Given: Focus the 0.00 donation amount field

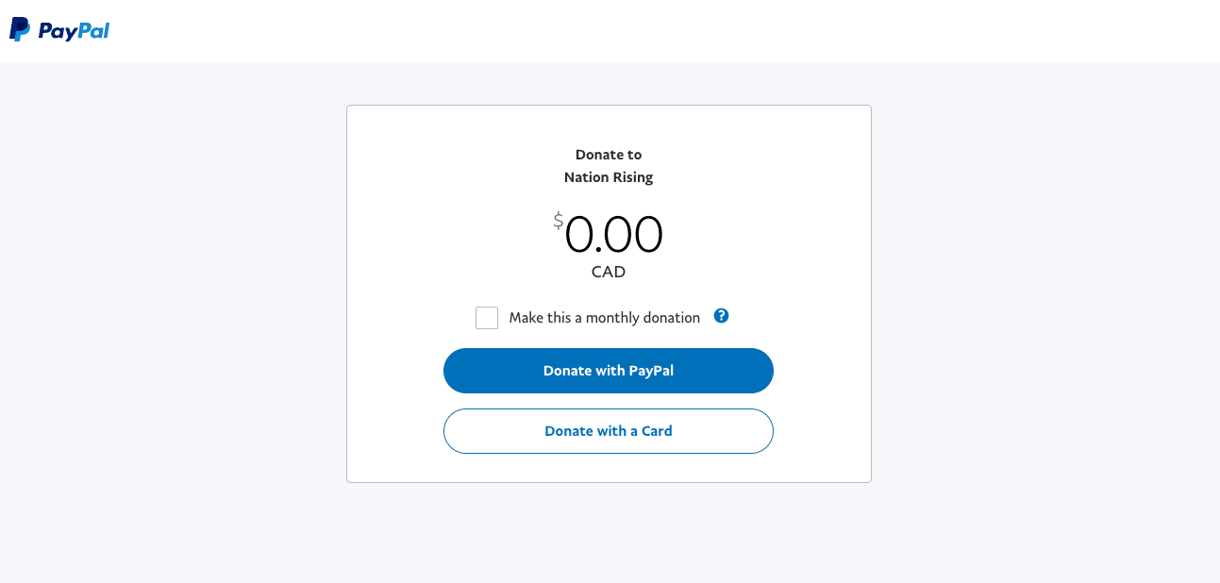Looking at the screenshot, I should (x=613, y=235).
